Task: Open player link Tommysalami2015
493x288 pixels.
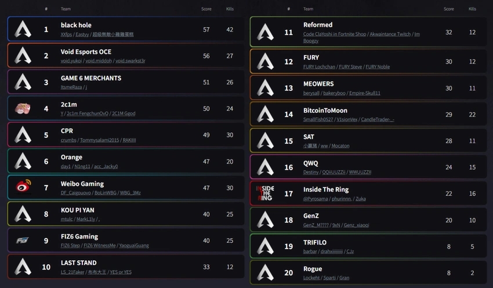Action: coord(98,140)
